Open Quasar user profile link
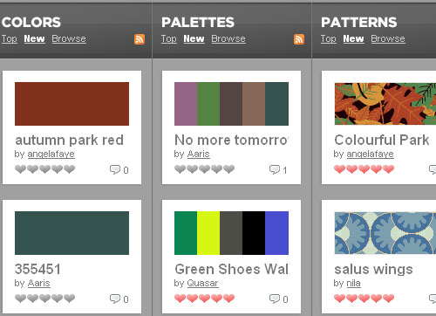The image size is (436, 316). click(x=202, y=283)
